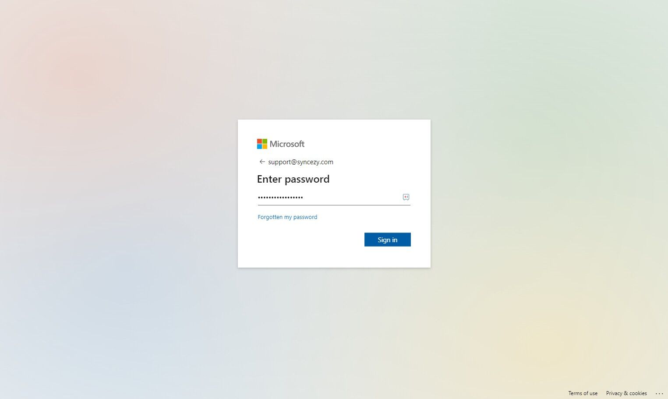Click blank card area right of Forgotten link

364,217
